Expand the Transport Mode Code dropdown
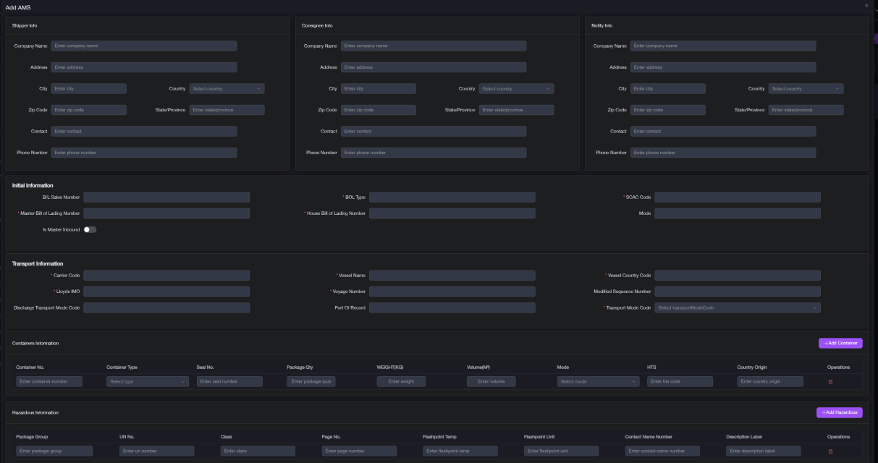The height and width of the screenshot is (463, 878). pos(738,307)
